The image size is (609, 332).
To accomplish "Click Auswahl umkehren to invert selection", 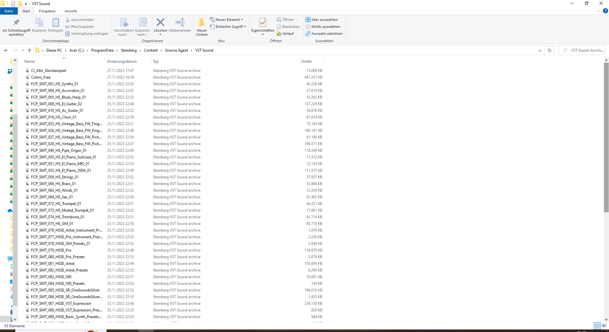I will point(324,34).
